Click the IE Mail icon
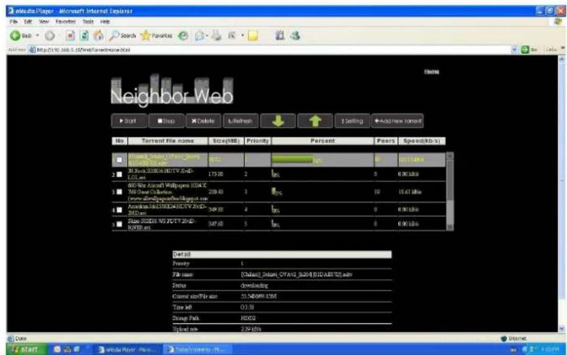The height and width of the screenshot is (355, 567). 200,35
